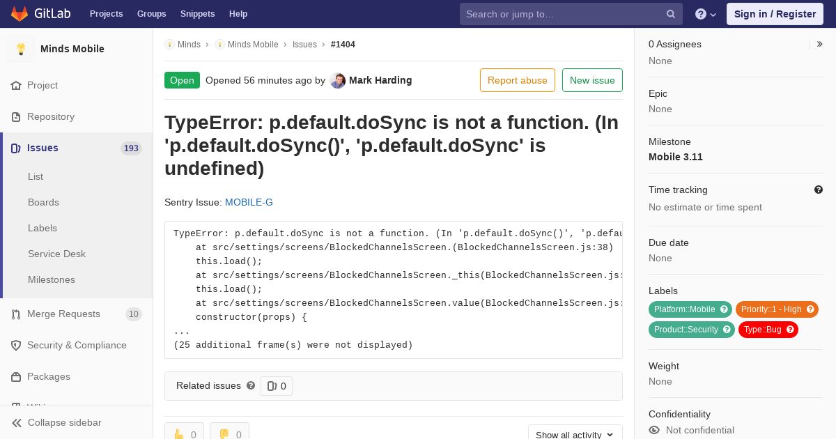This screenshot has width=836, height=439.
Task: Click the Security & Compliance shield icon
Action: (16, 346)
